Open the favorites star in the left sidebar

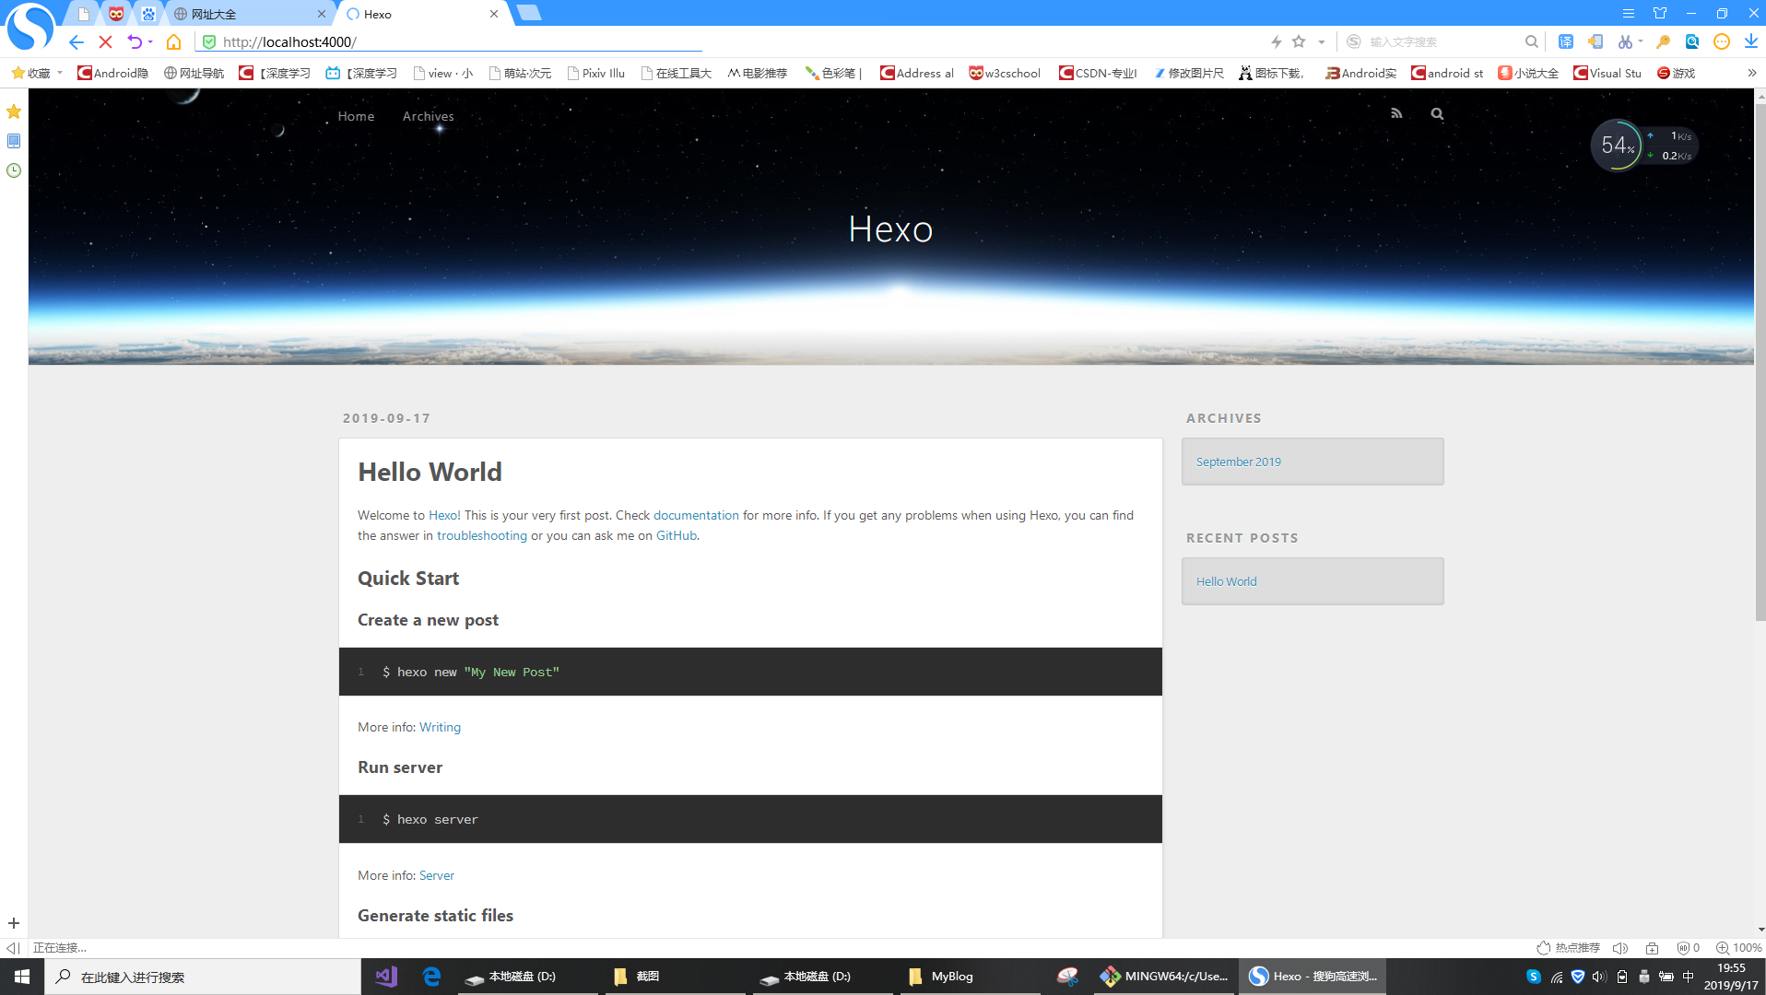pos(14,111)
